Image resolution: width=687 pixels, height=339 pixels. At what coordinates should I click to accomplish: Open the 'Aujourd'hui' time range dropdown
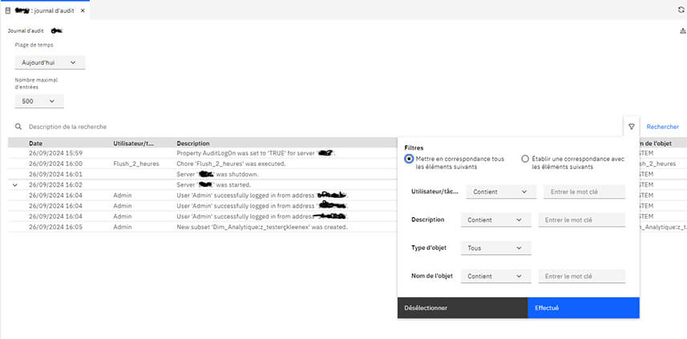tap(50, 62)
